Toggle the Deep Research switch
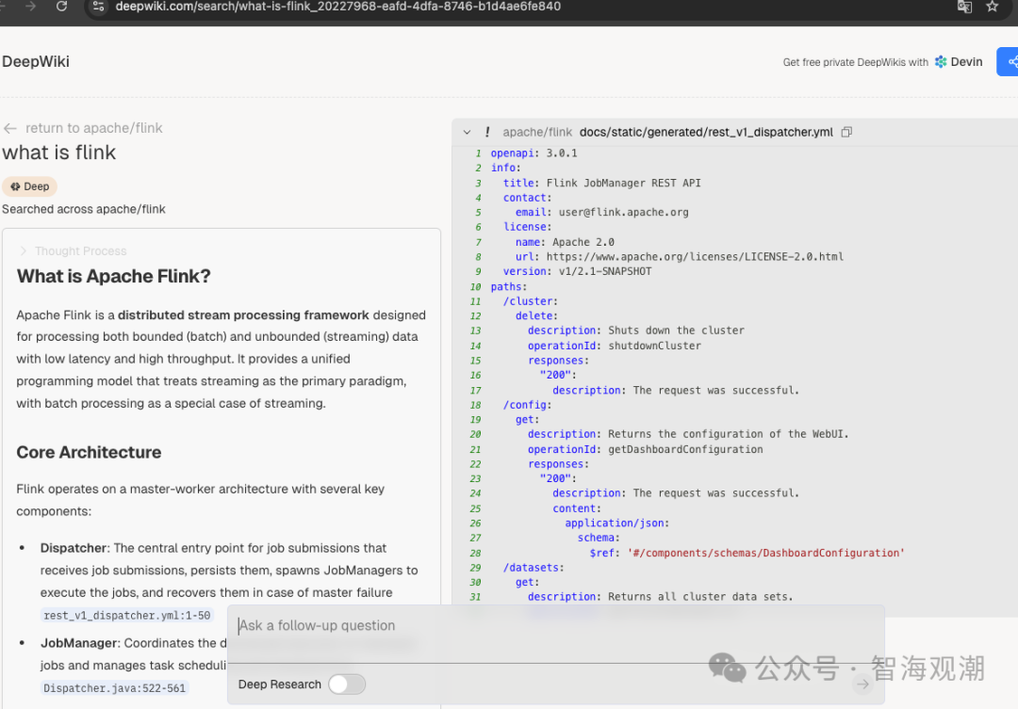Screen dimensions: 1018x709 pyautogui.click(x=347, y=685)
